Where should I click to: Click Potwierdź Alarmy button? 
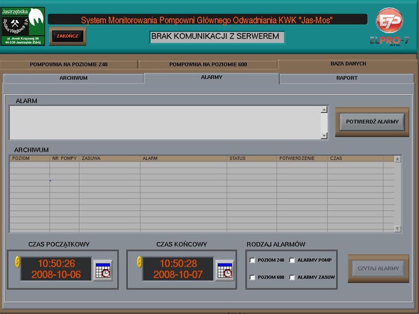[x=372, y=122]
